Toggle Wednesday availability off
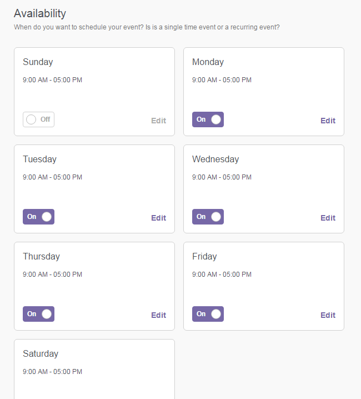 tap(208, 217)
